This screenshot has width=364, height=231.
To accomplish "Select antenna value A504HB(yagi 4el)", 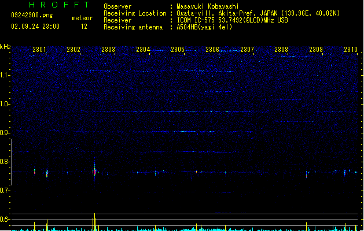I will [204, 27].
